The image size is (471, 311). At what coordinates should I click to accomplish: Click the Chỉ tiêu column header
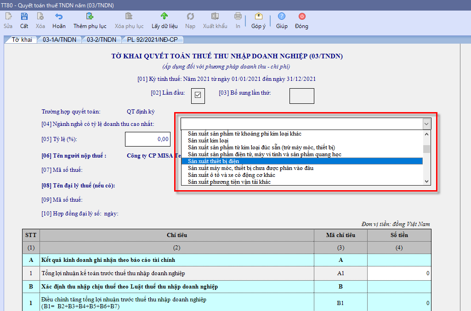[176, 235]
